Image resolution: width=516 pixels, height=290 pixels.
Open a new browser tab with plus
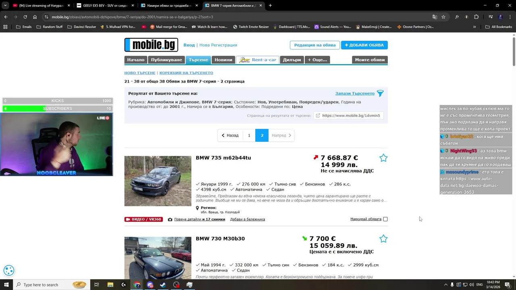coord(270,6)
